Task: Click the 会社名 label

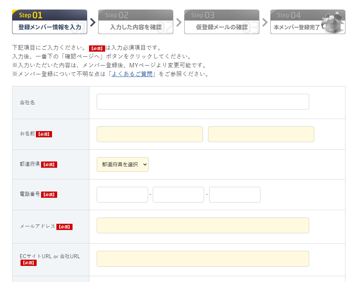Action: 27,102
